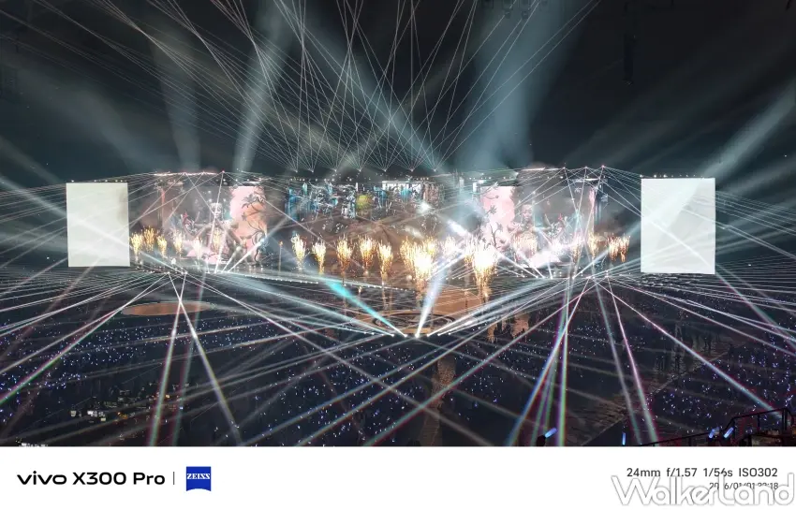
Task: Click the round circular platform in the crowd
Action: point(166,308)
